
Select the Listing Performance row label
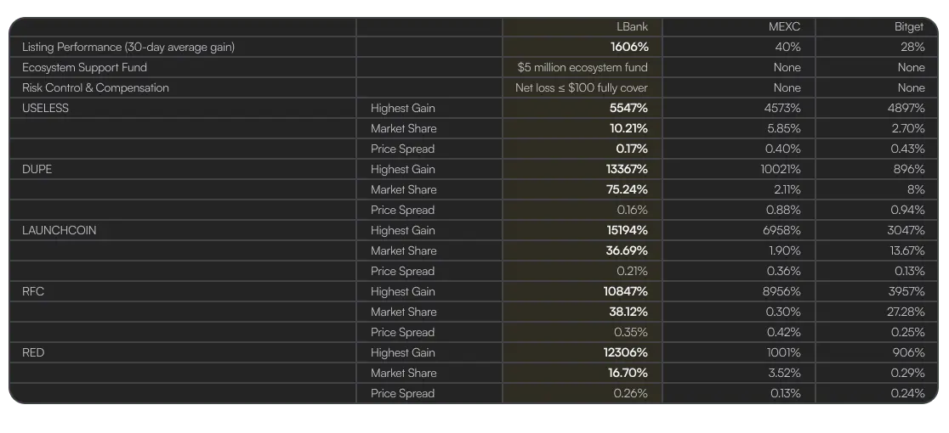coord(128,47)
